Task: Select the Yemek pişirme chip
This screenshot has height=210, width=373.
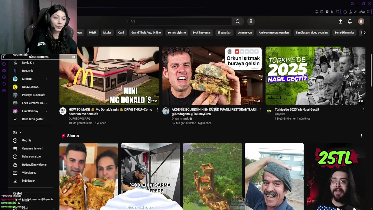Action: (x=177, y=33)
